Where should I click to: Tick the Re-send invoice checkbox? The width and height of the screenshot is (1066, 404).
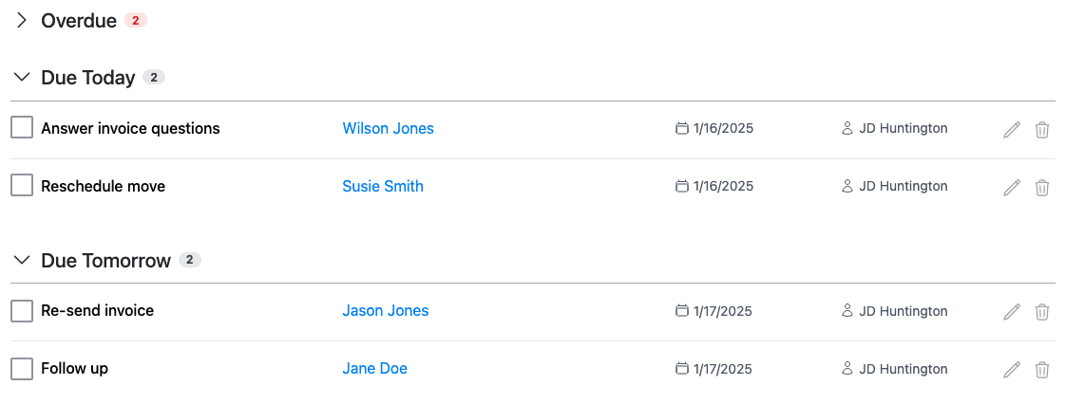pos(22,311)
